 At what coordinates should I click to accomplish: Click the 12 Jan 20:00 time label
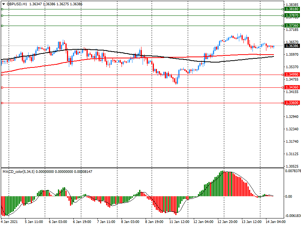227,222
